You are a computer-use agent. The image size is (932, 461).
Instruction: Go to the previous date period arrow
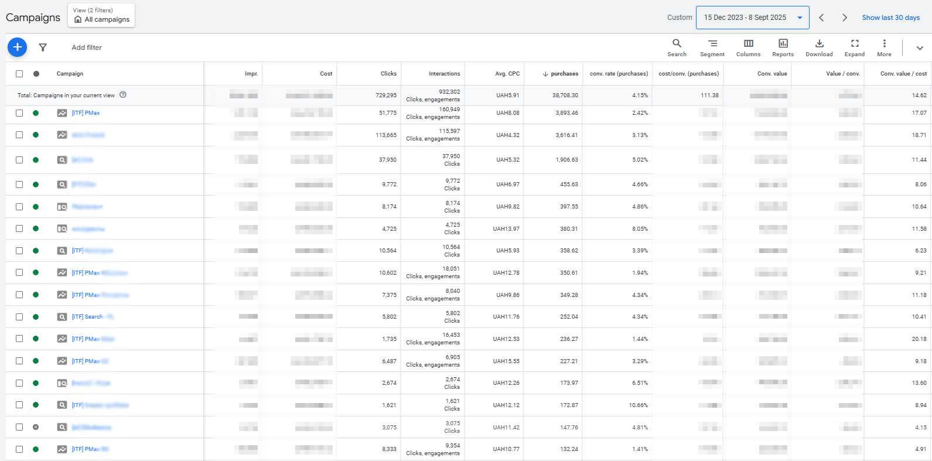click(x=821, y=18)
